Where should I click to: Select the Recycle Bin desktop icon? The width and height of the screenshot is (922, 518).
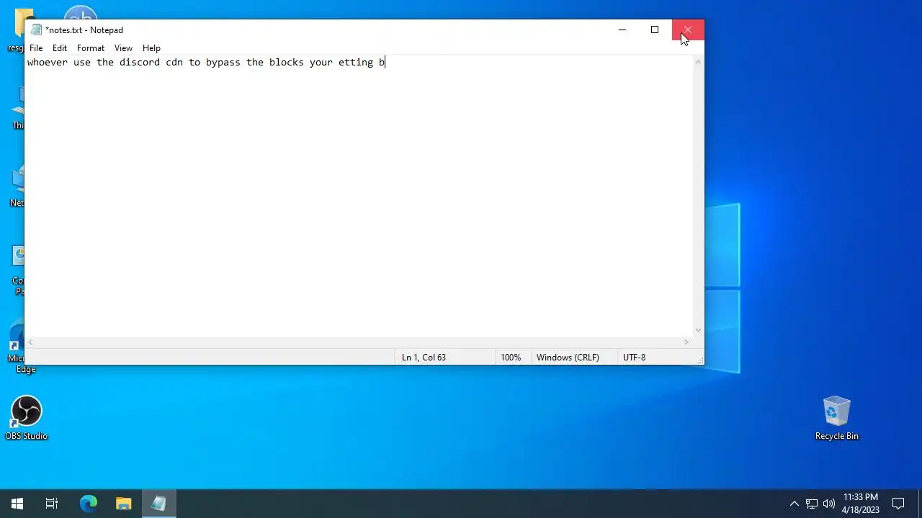[836, 418]
